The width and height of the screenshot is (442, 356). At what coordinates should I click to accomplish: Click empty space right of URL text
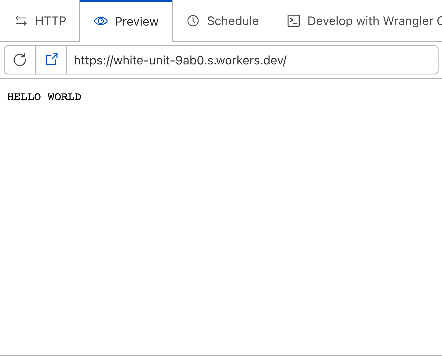click(x=360, y=60)
